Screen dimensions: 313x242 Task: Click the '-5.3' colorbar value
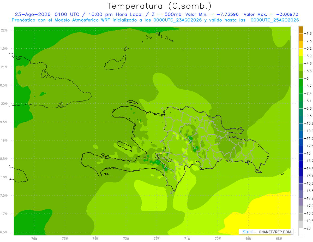click(308, 71)
